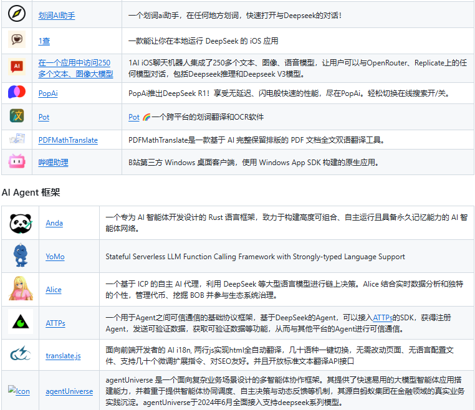The height and width of the screenshot is (410, 475).
Task: Open the 划词AI助手 link
Action: 57,16
